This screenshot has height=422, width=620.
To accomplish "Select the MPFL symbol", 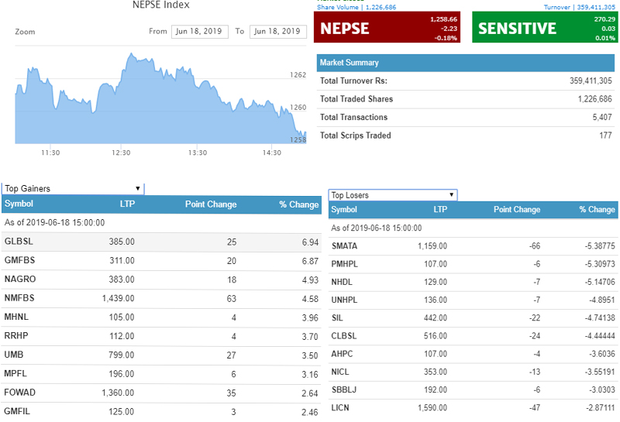I will (x=15, y=373).
